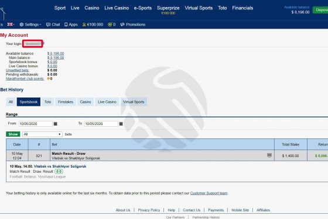The height and width of the screenshot is (219, 328).
Task: Click the green Deposit button
Action: click(320, 10)
